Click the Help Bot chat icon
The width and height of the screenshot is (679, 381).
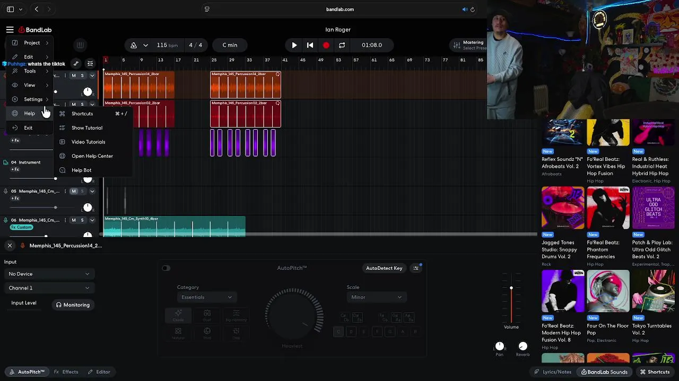click(x=62, y=170)
